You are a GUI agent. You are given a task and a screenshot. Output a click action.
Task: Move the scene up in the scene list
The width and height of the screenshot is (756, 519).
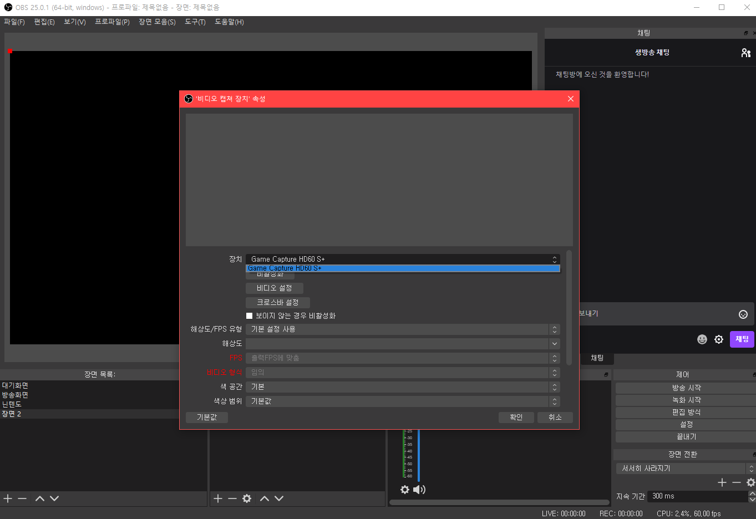(40, 498)
